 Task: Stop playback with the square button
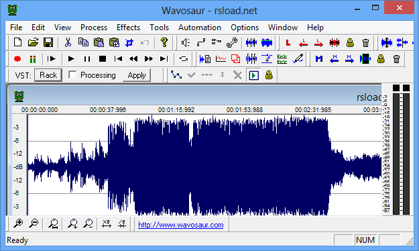tap(103, 59)
